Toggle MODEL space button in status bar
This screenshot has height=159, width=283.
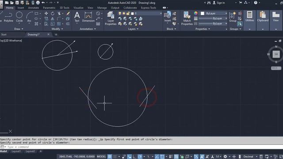point(101,156)
